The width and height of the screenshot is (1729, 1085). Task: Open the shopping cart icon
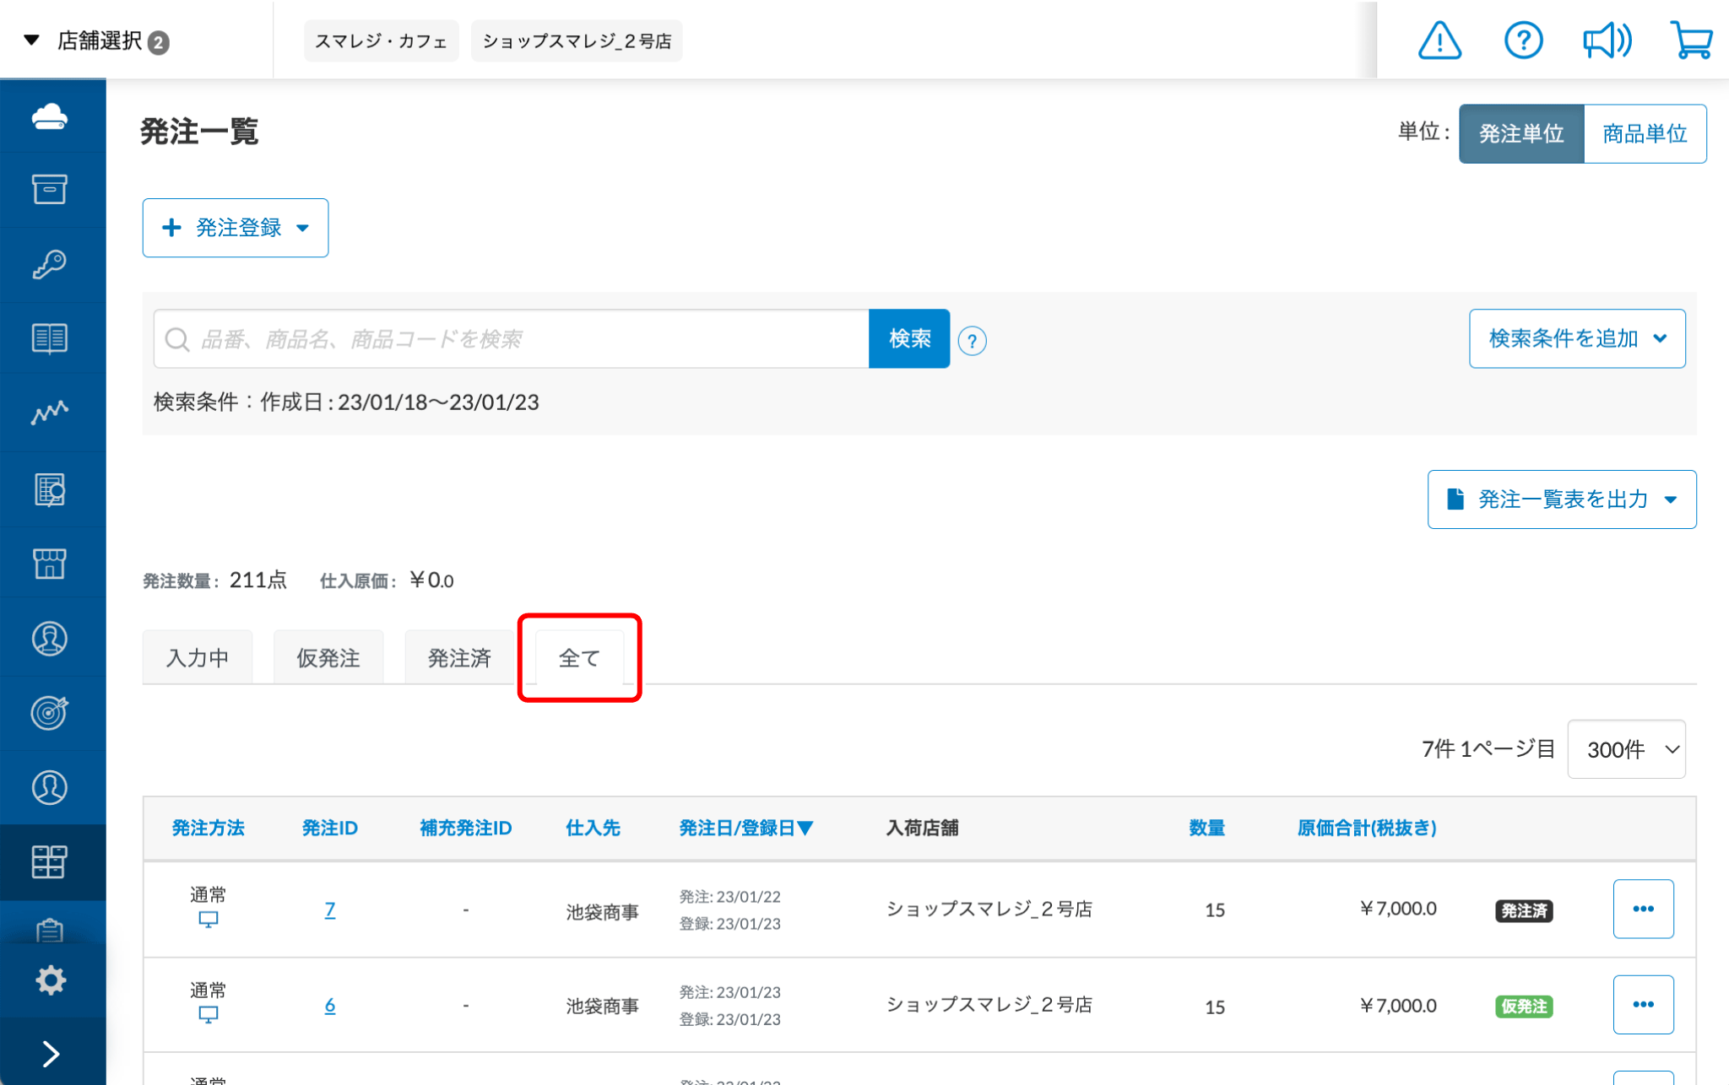click(1691, 40)
